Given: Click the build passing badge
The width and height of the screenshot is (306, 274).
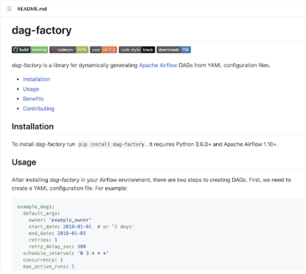Looking at the screenshot, I should point(30,50).
